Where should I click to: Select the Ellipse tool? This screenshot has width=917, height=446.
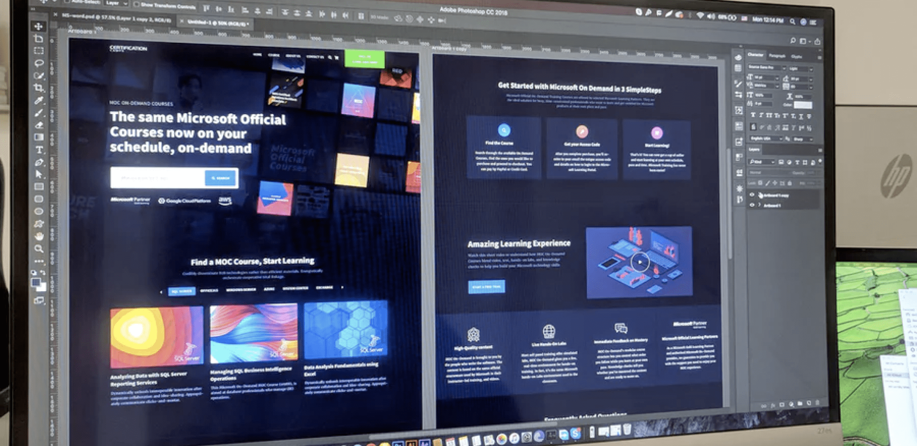[39, 211]
